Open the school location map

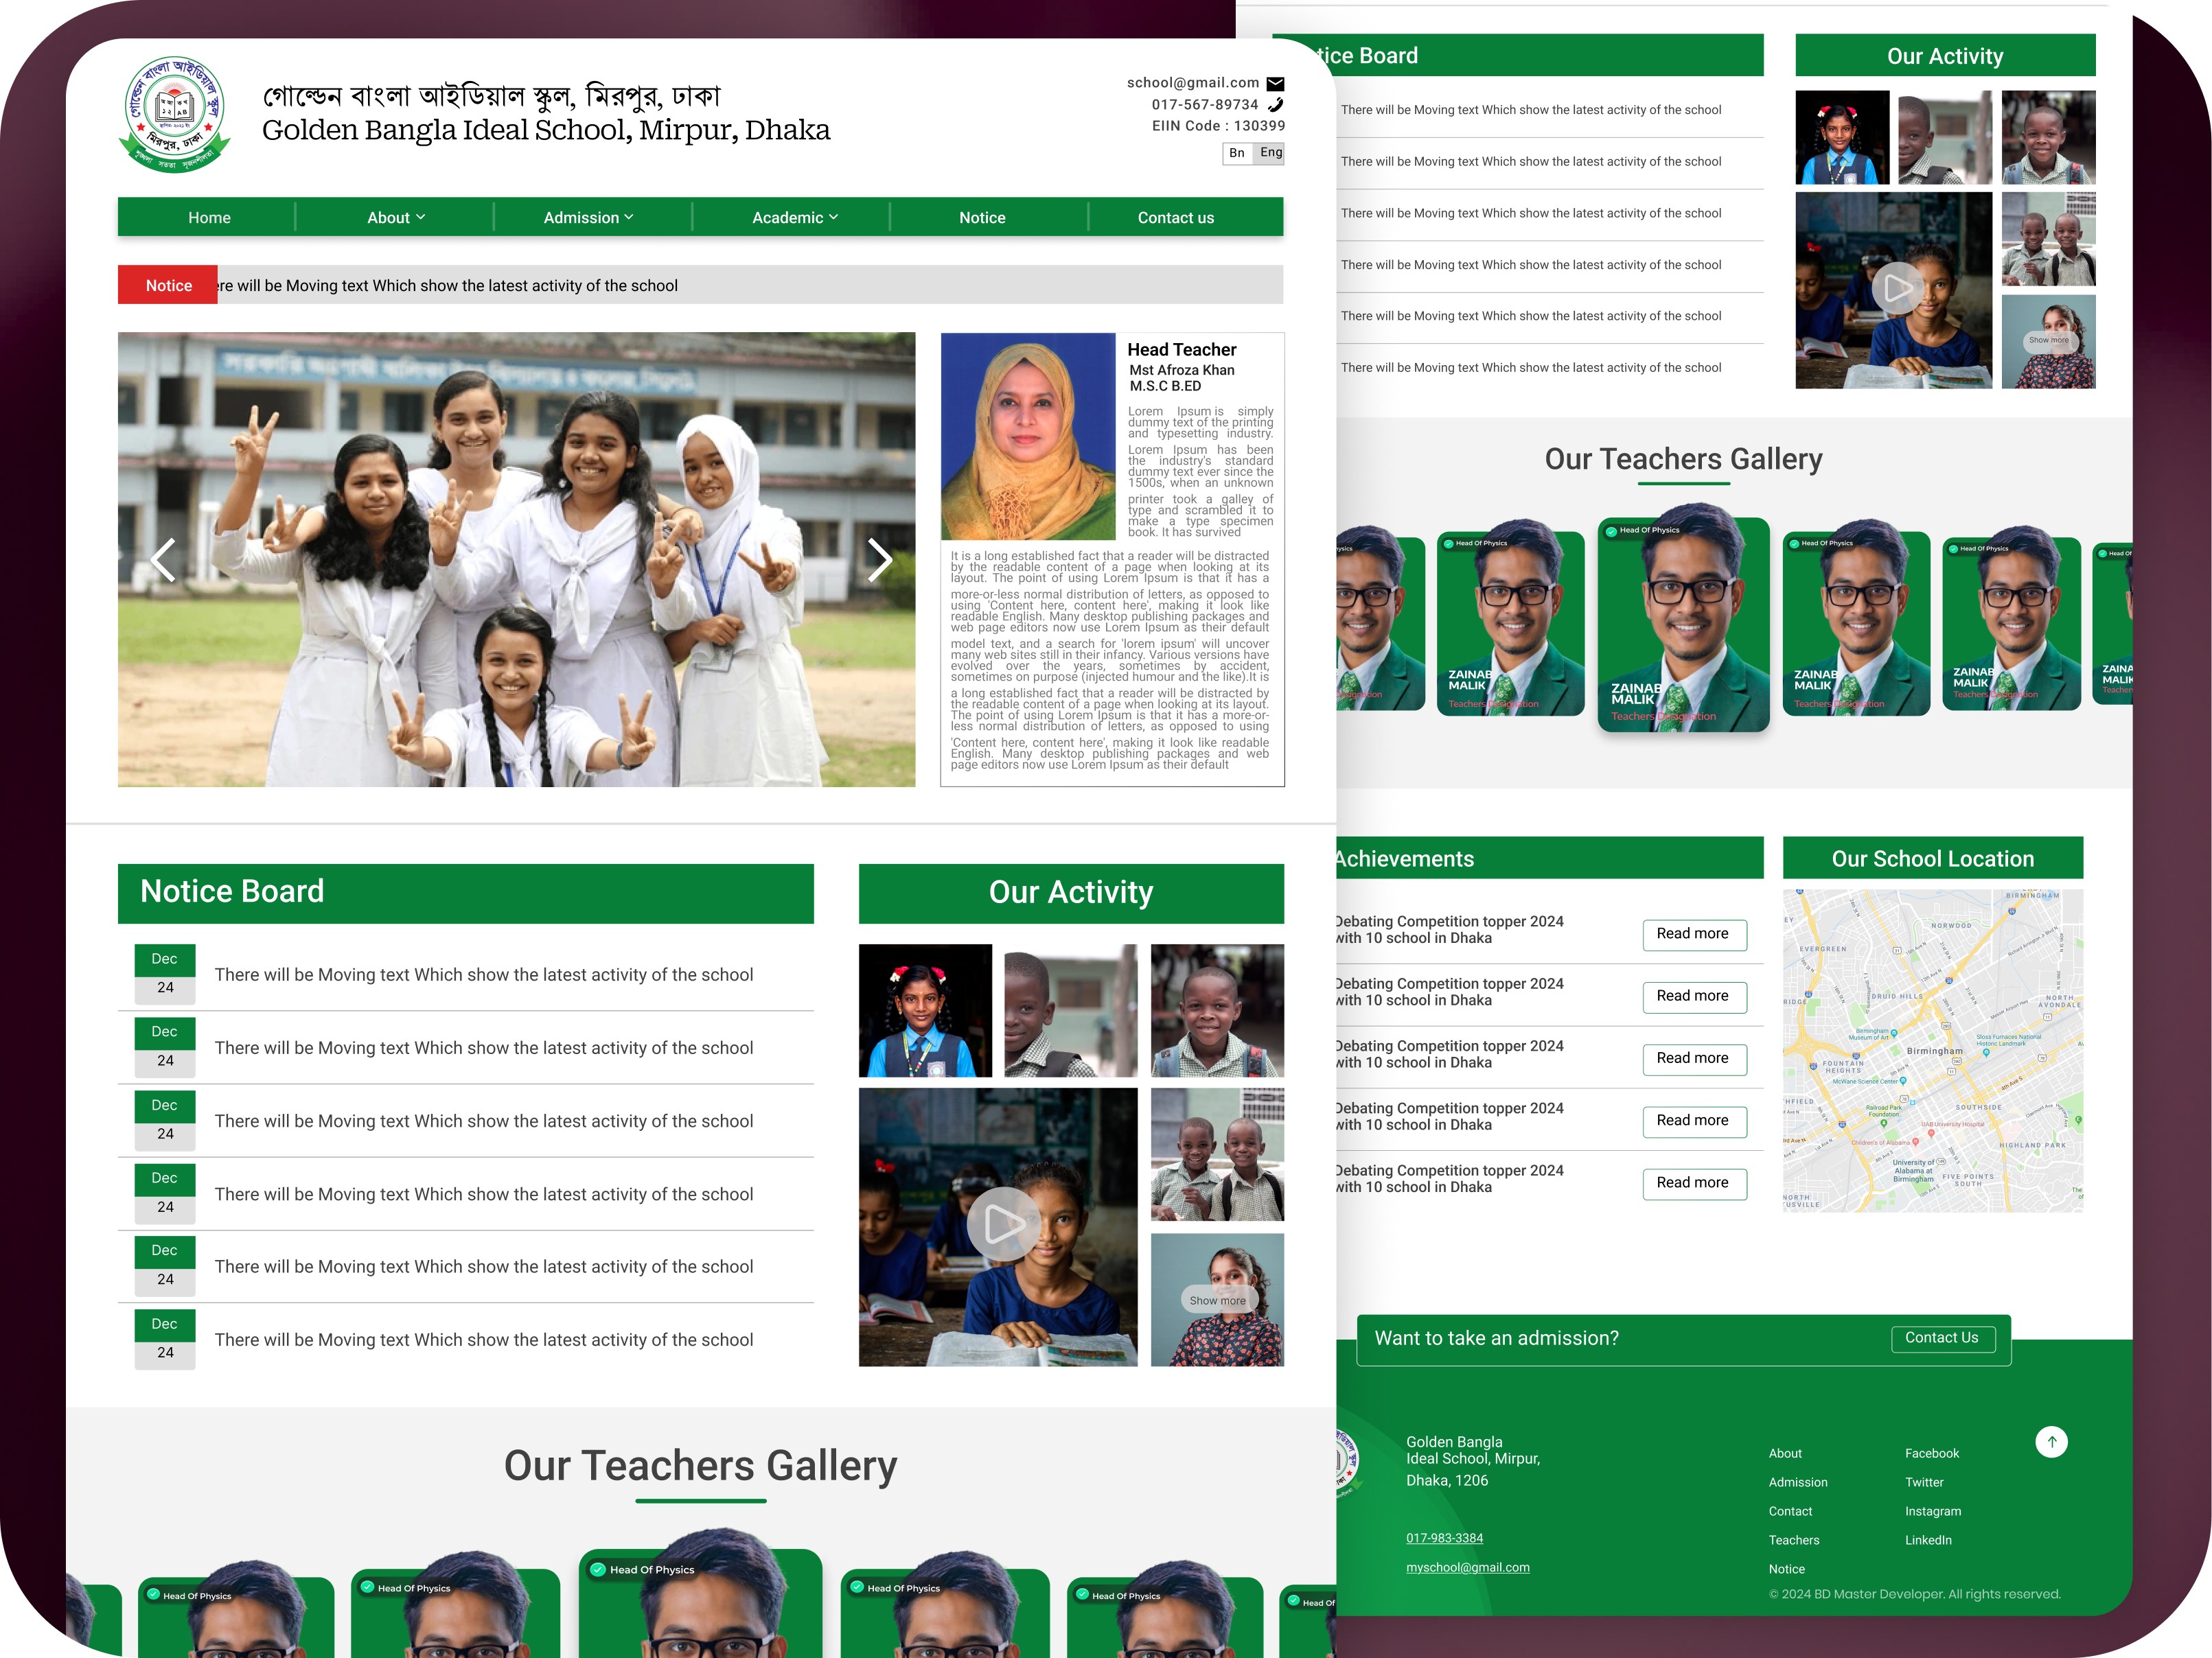(1932, 1049)
